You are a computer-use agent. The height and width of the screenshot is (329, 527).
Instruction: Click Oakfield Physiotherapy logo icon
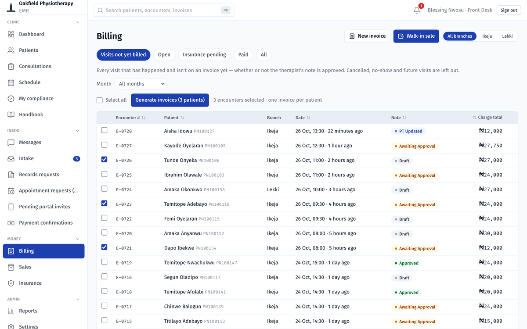[x=11, y=7]
